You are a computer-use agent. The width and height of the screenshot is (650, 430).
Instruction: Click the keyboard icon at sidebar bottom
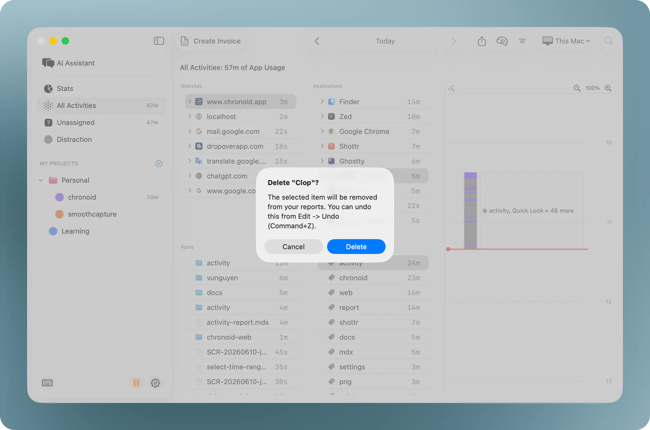click(x=47, y=383)
